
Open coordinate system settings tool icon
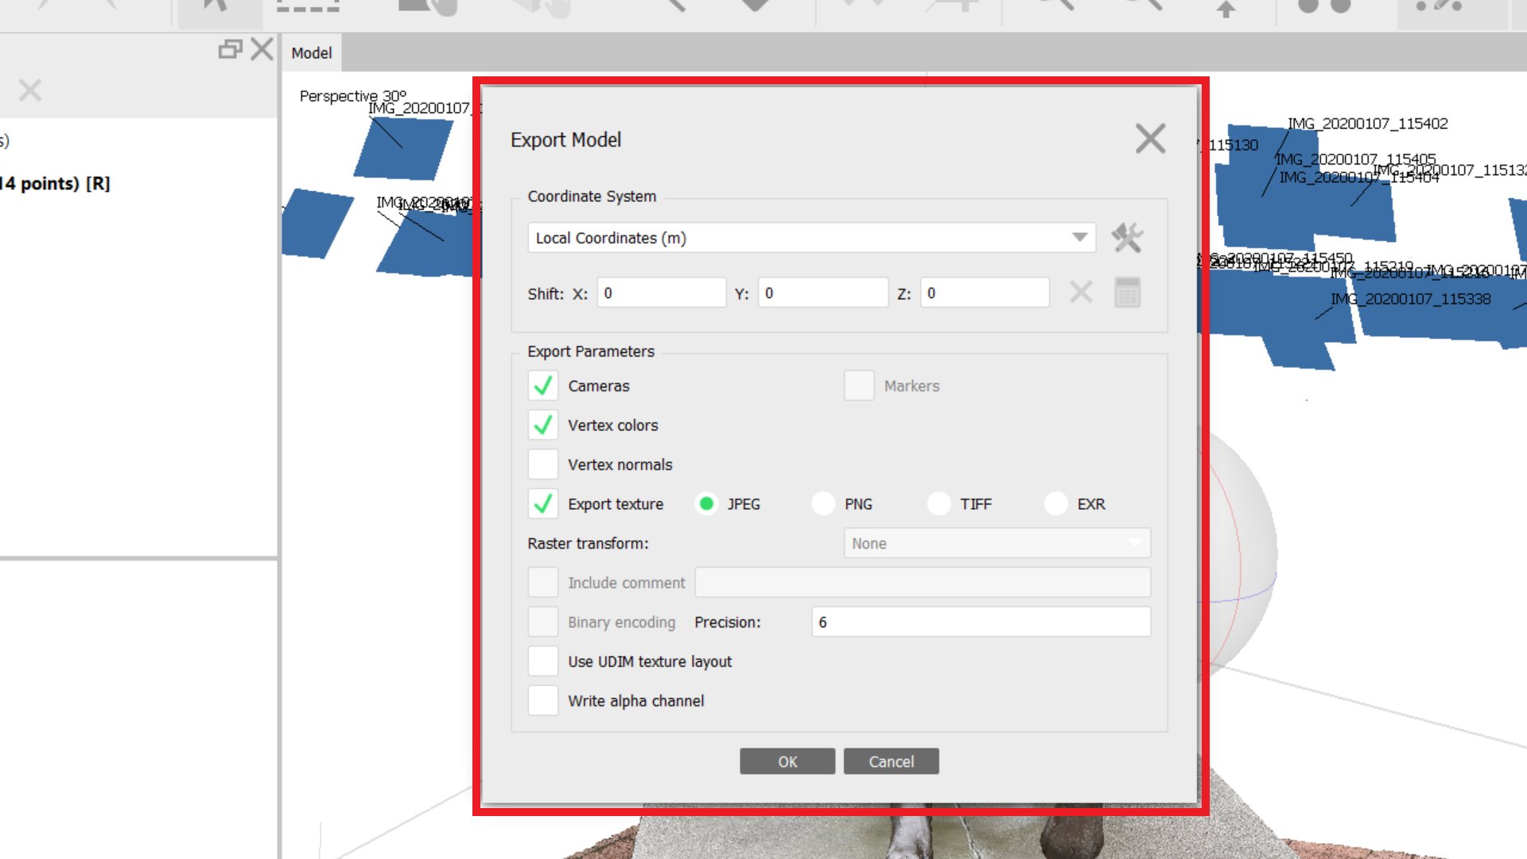point(1127,238)
